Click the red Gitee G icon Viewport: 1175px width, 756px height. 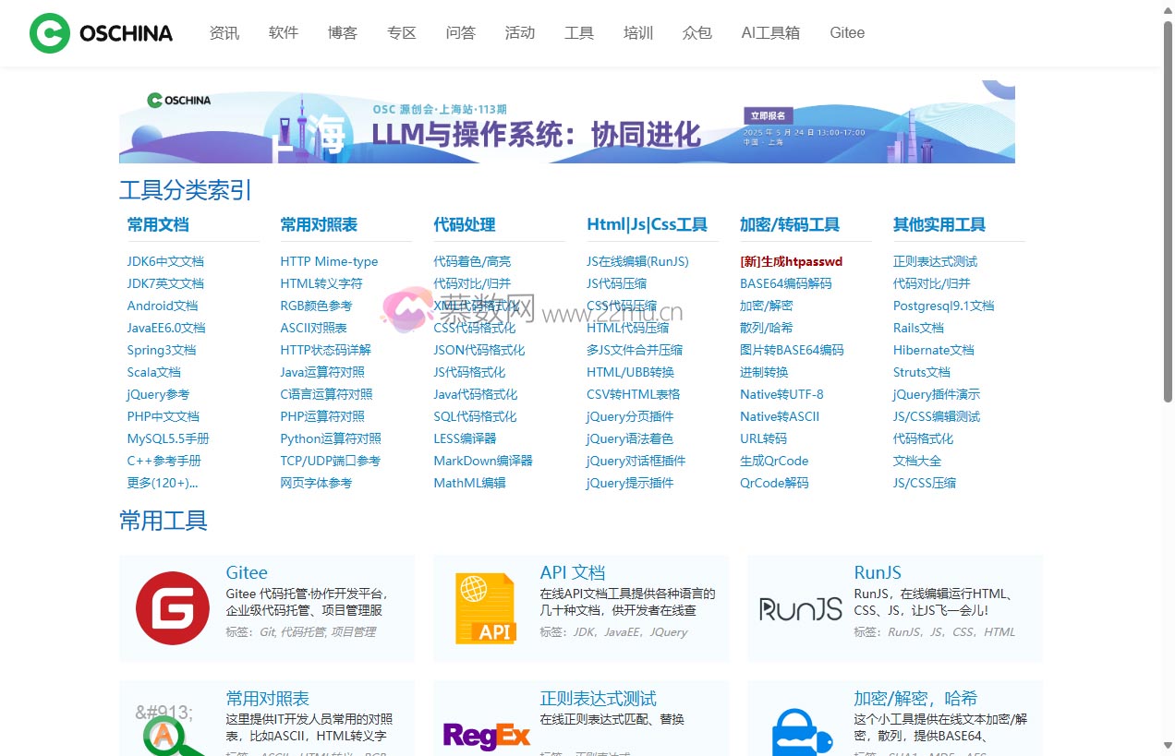173,607
